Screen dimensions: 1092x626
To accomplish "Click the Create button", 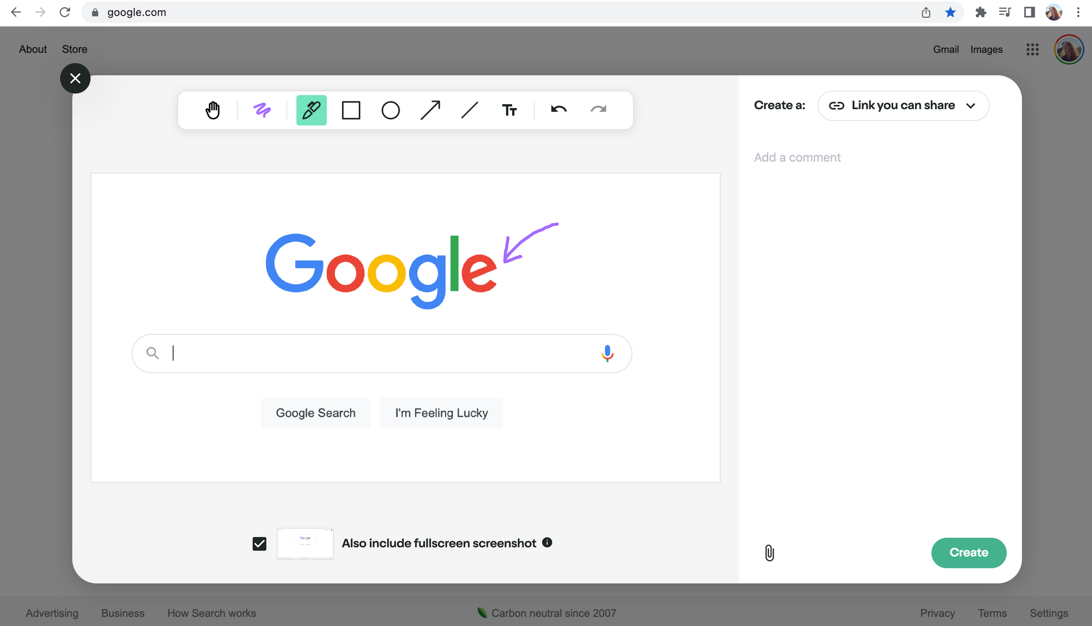I will (x=969, y=552).
